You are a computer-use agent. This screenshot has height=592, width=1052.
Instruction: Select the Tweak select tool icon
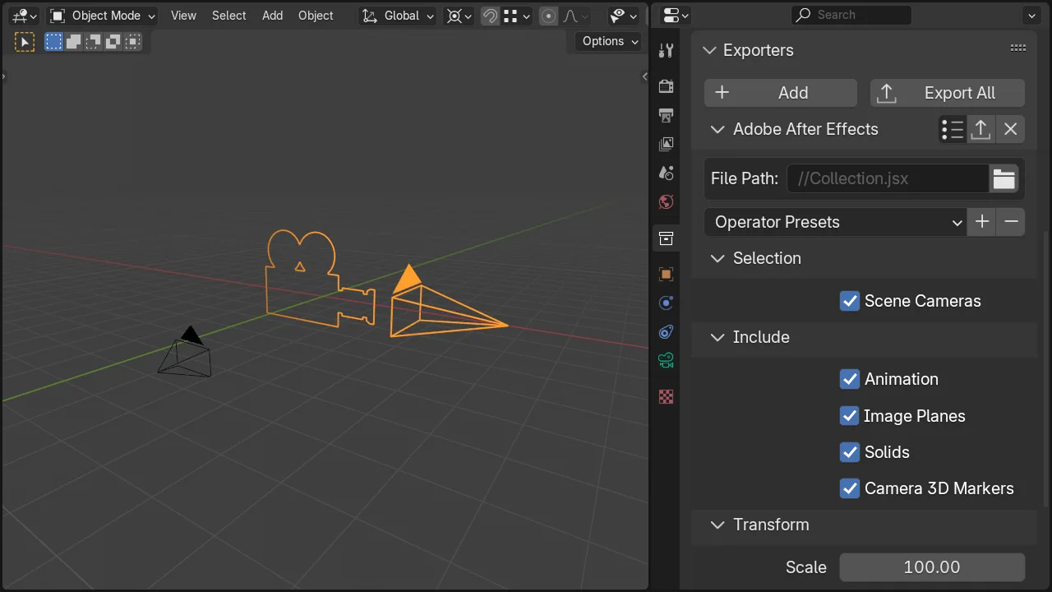pos(25,42)
